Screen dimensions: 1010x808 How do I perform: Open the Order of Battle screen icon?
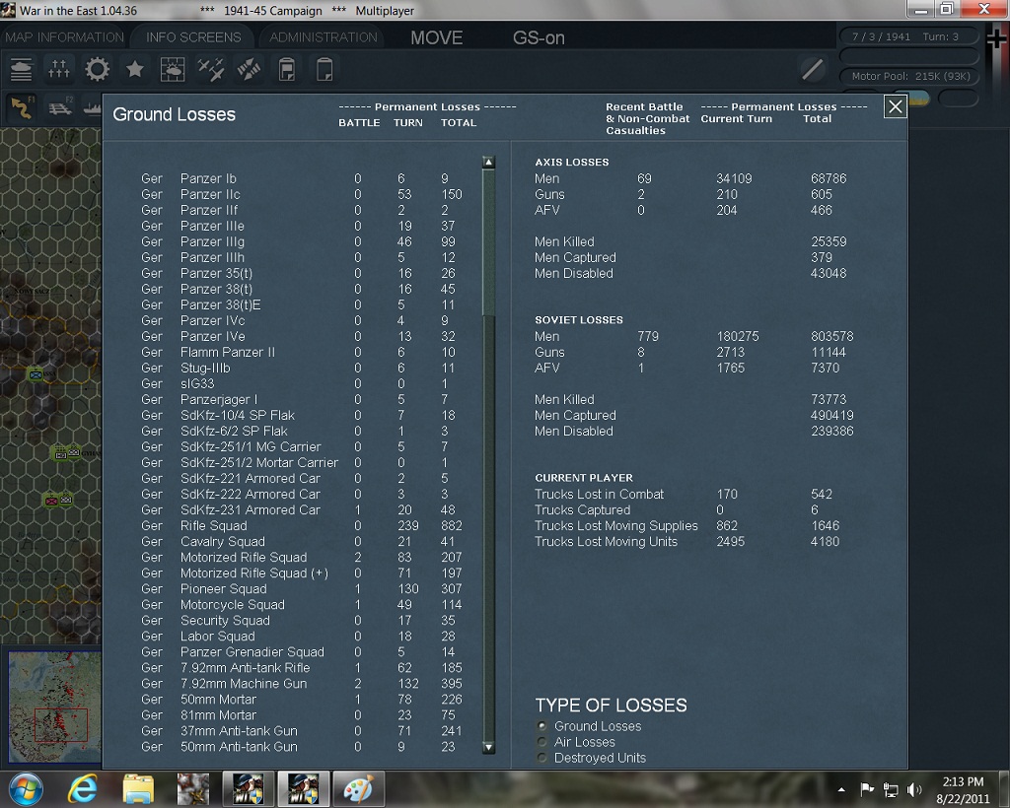[x=22, y=70]
